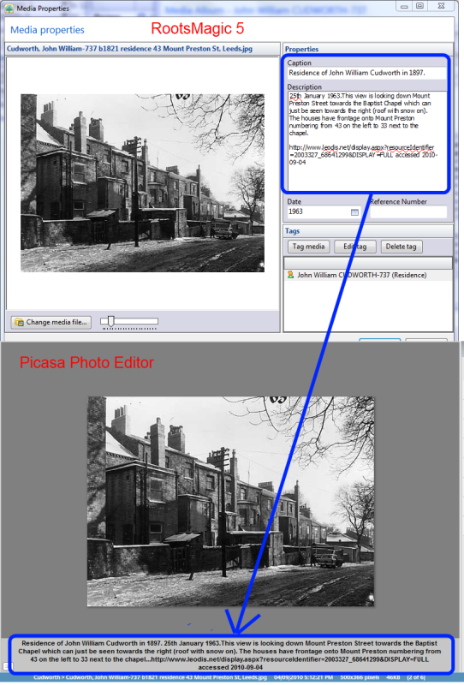The width and height of the screenshot is (464, 685).
Task: Click folder icon on Change media file button
Action: (19, 323)
